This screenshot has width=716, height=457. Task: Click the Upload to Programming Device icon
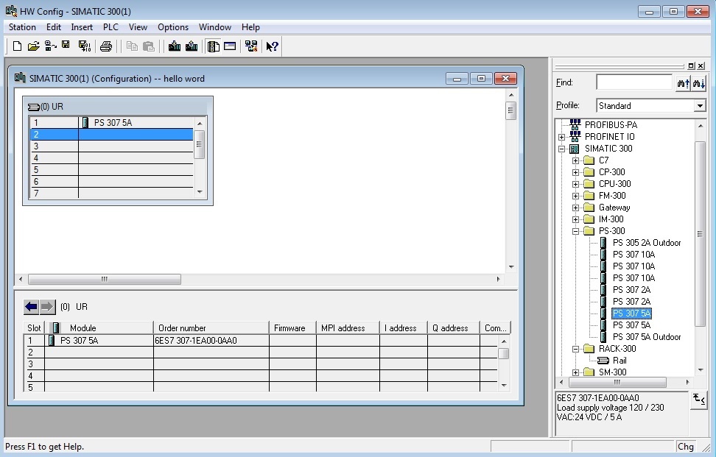(x=192, y=46)
